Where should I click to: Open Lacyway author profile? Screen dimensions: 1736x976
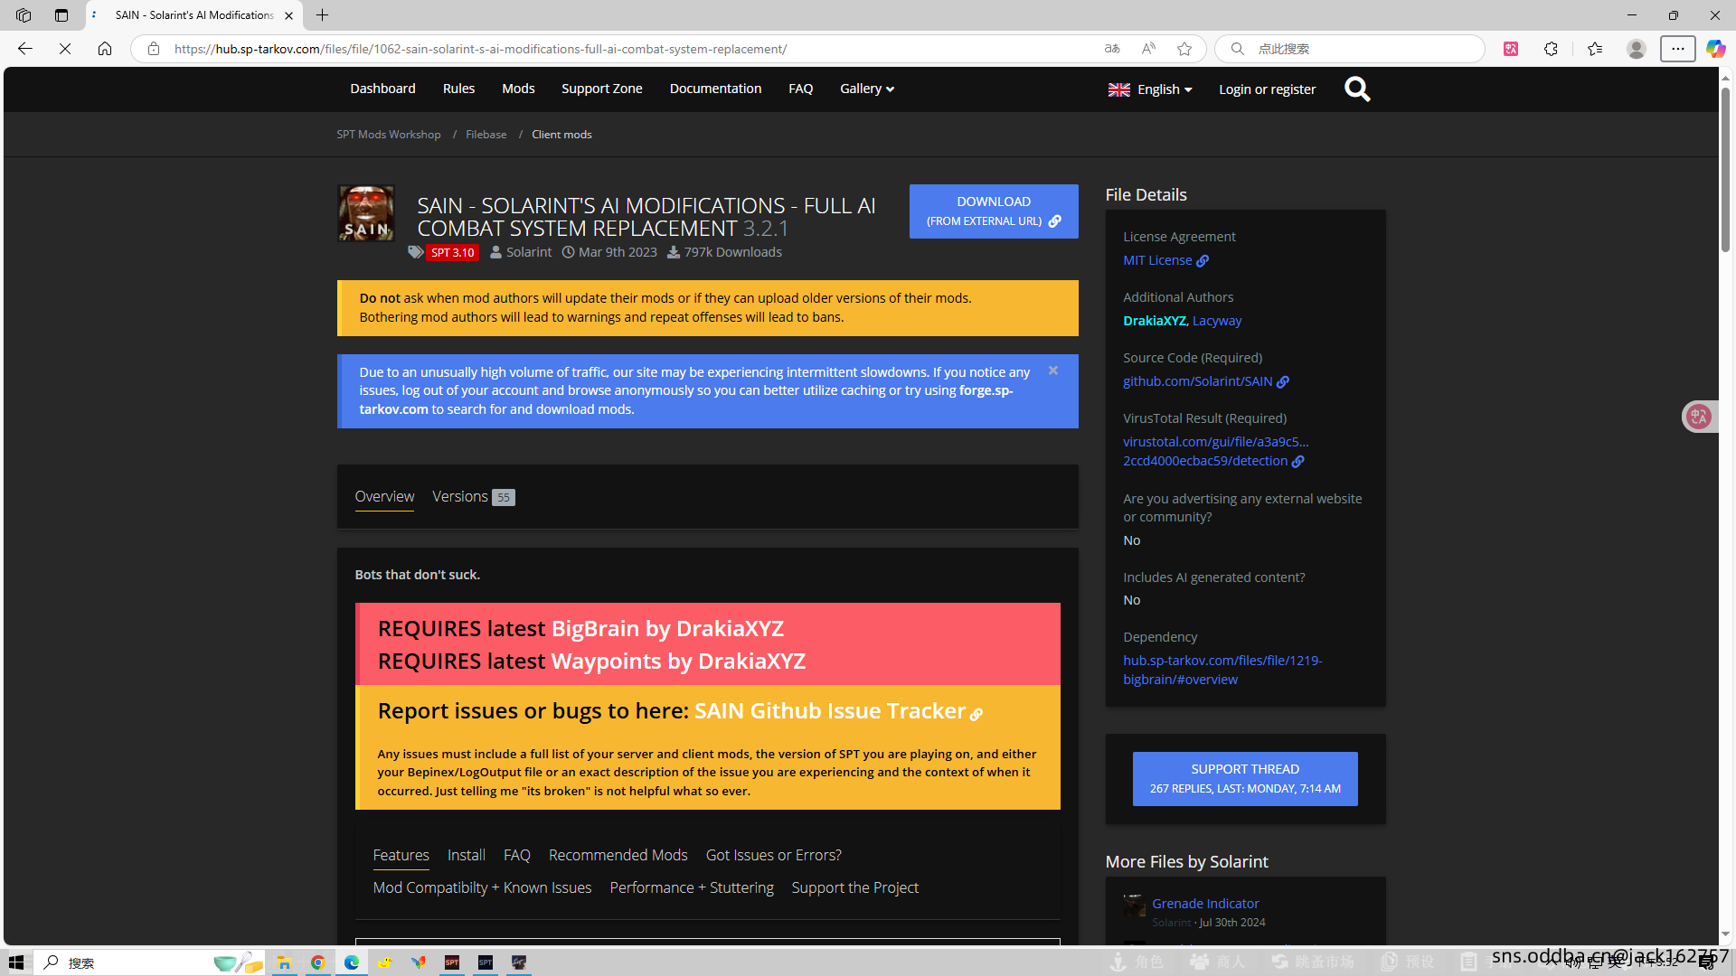1216,321
